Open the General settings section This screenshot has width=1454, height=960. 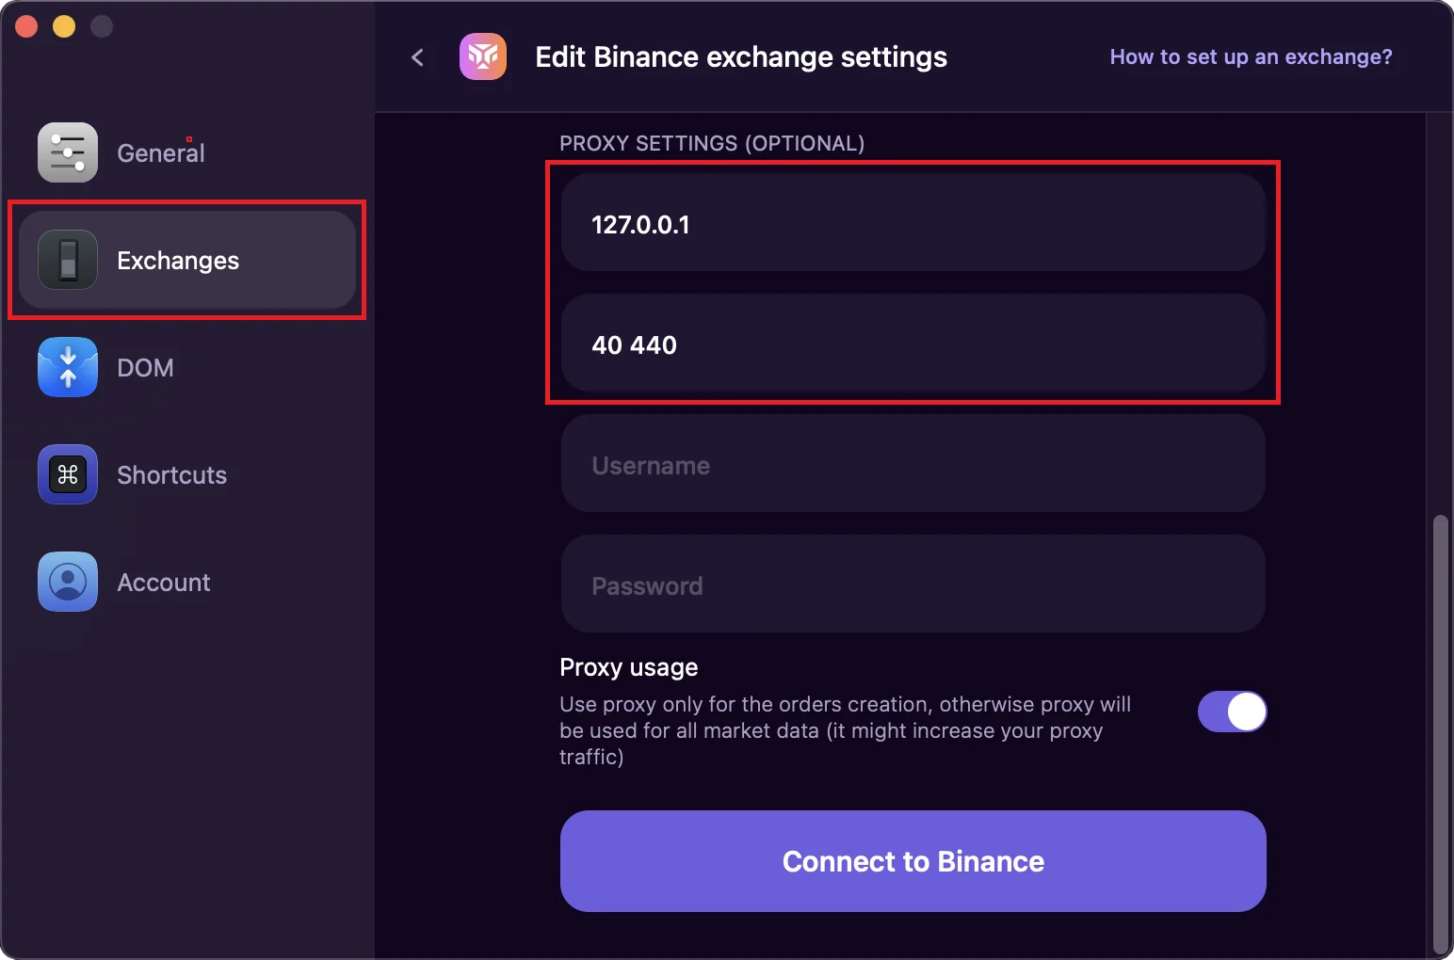click(160, 153)
